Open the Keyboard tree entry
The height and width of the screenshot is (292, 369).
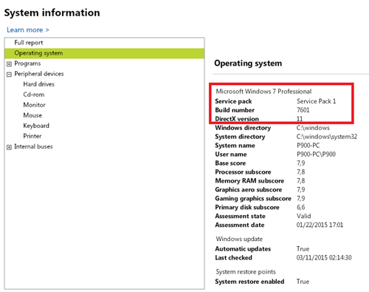(x=36, y=126)
